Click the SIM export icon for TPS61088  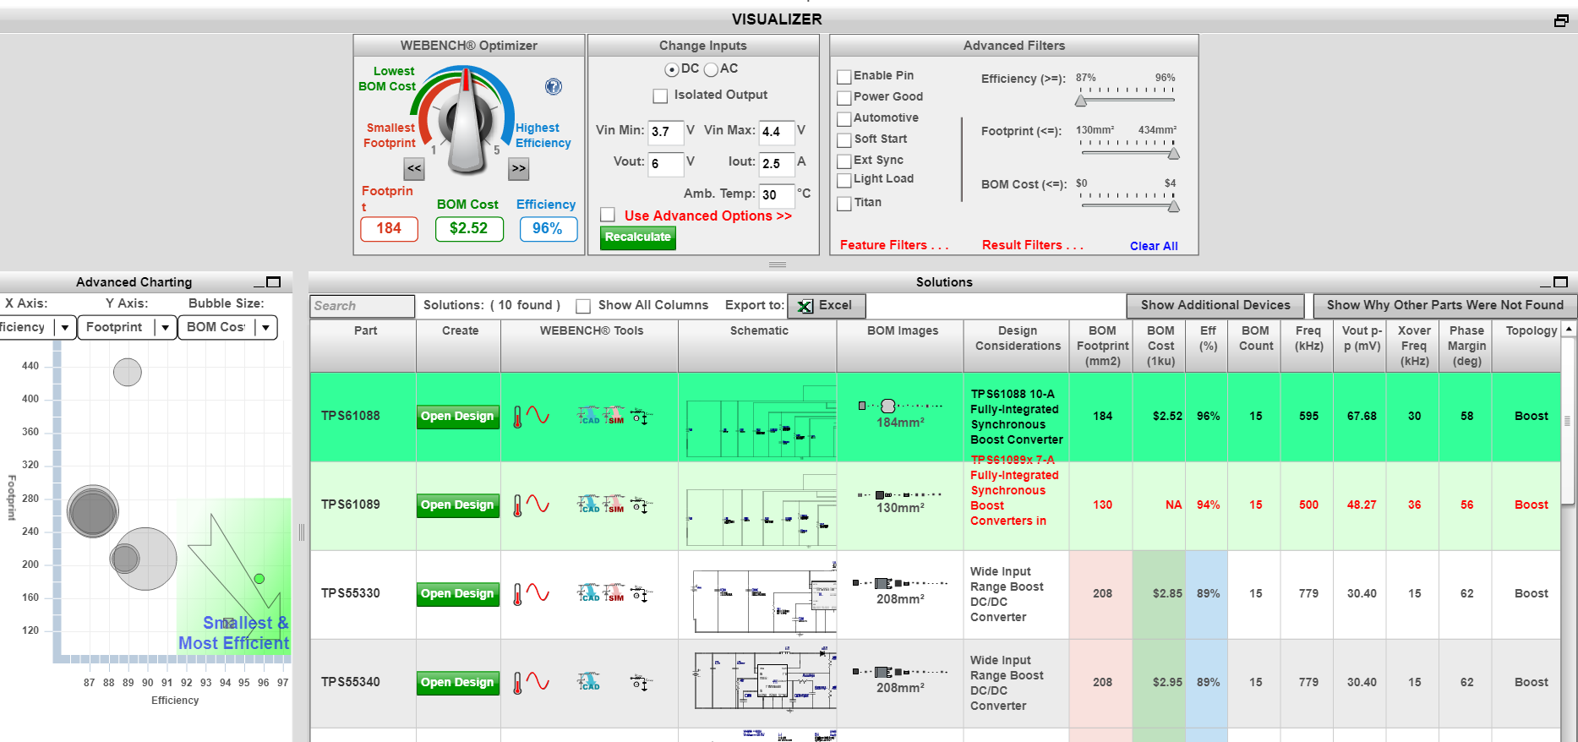(614, 416)
